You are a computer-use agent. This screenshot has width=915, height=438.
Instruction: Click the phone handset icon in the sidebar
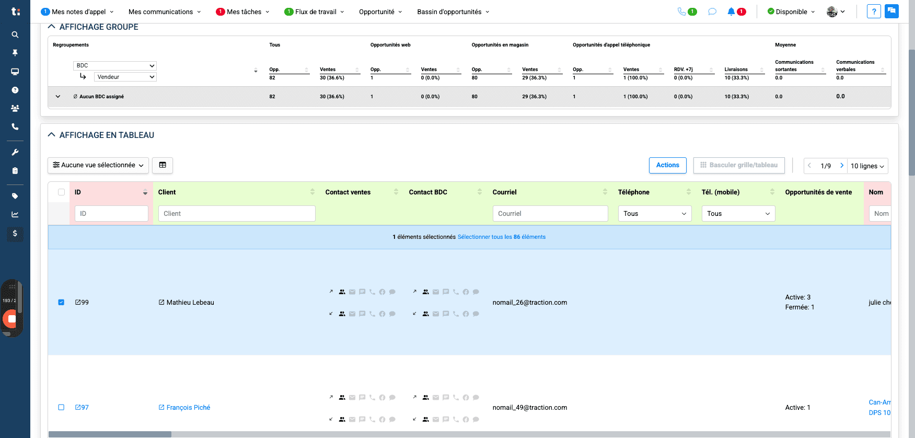[15, 126]
